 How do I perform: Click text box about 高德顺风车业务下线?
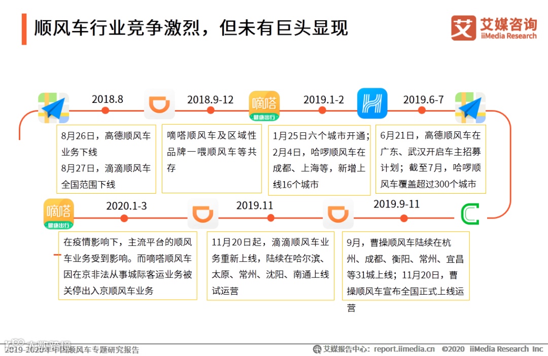click(x=106, y=159)
